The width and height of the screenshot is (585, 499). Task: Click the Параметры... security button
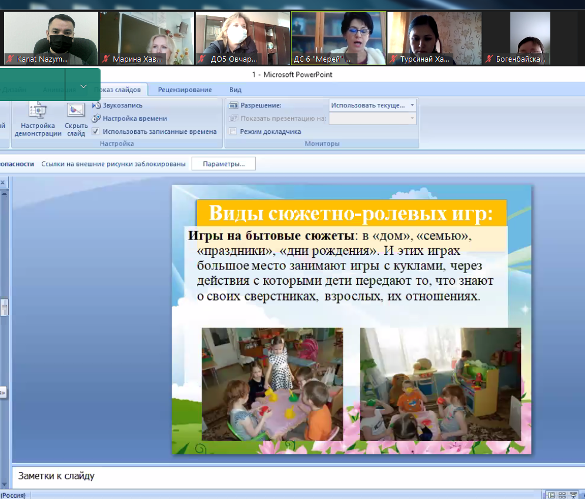tap(223, 164)
